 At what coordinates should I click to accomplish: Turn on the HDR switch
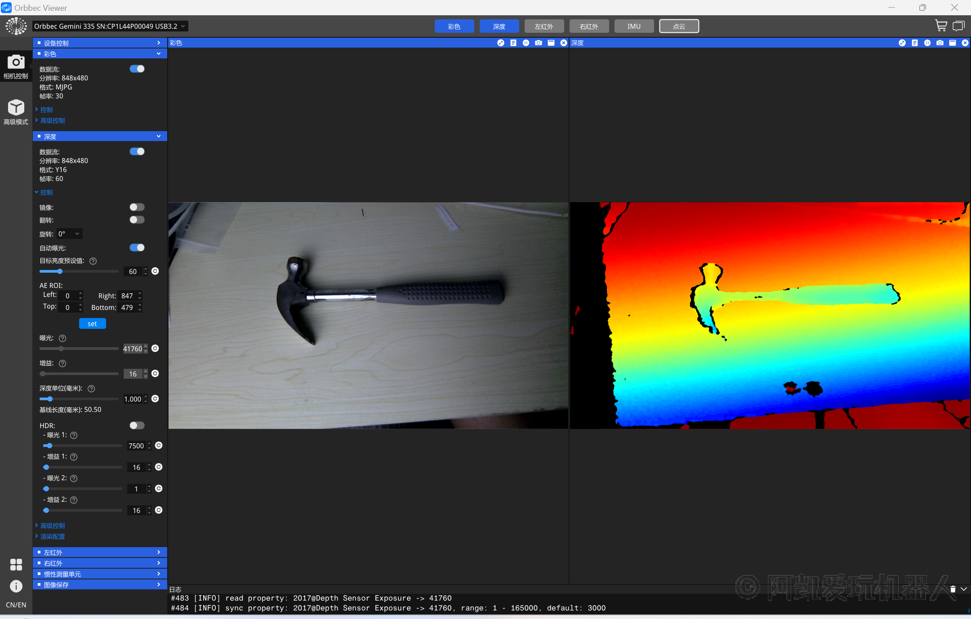pyautogui.click(x=137, y=425)
